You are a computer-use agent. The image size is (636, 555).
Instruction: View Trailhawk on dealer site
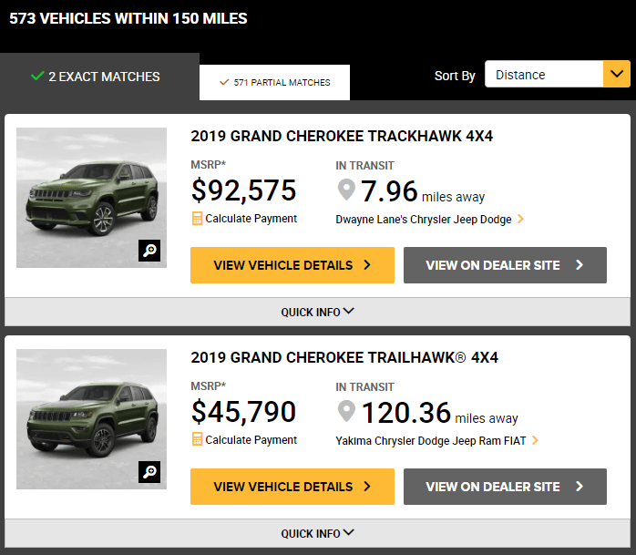tap(504, 487)
